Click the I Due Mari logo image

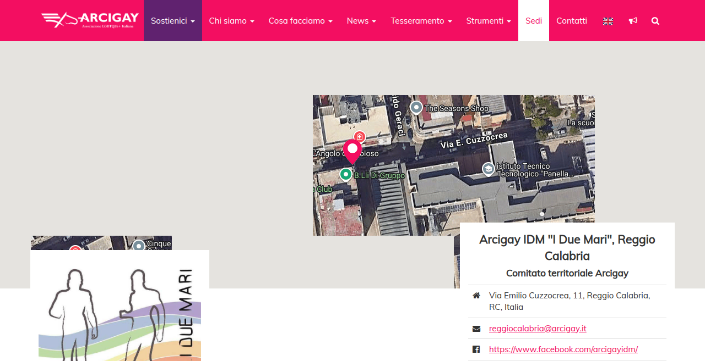coord(120,309)
